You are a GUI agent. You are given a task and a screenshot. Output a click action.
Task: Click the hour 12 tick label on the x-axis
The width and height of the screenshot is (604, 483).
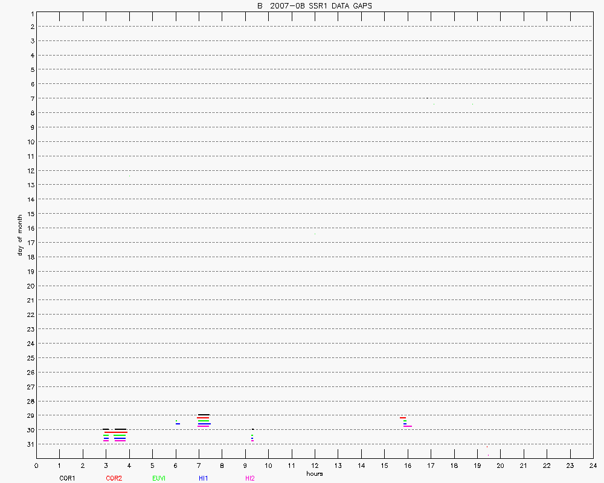315,465
